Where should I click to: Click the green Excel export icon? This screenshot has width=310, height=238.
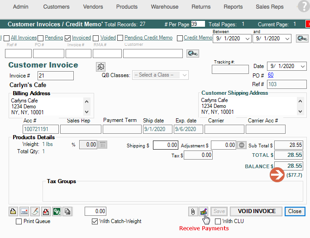tap(57, 211)
